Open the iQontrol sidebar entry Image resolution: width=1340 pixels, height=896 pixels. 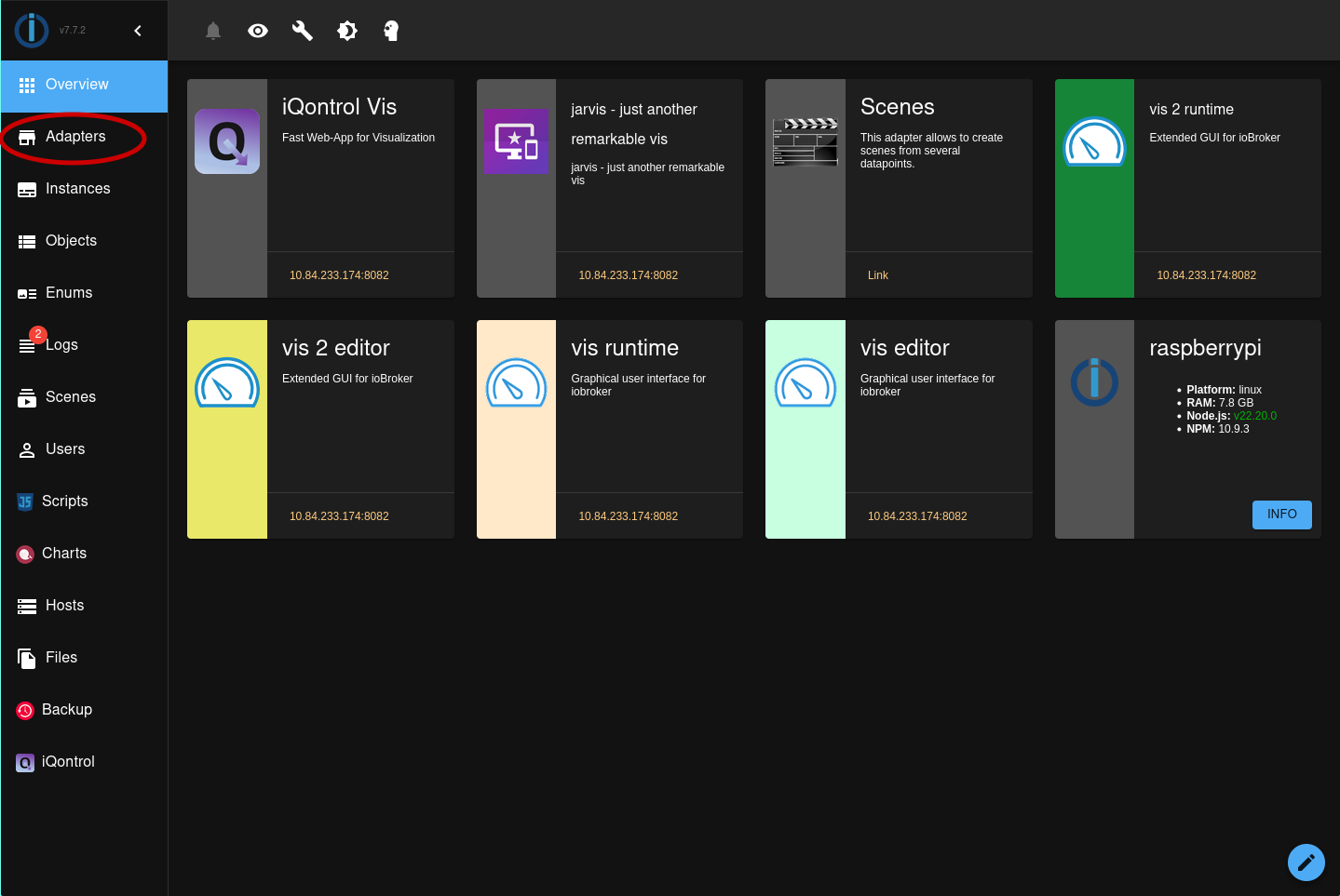(x=68, y=761)
